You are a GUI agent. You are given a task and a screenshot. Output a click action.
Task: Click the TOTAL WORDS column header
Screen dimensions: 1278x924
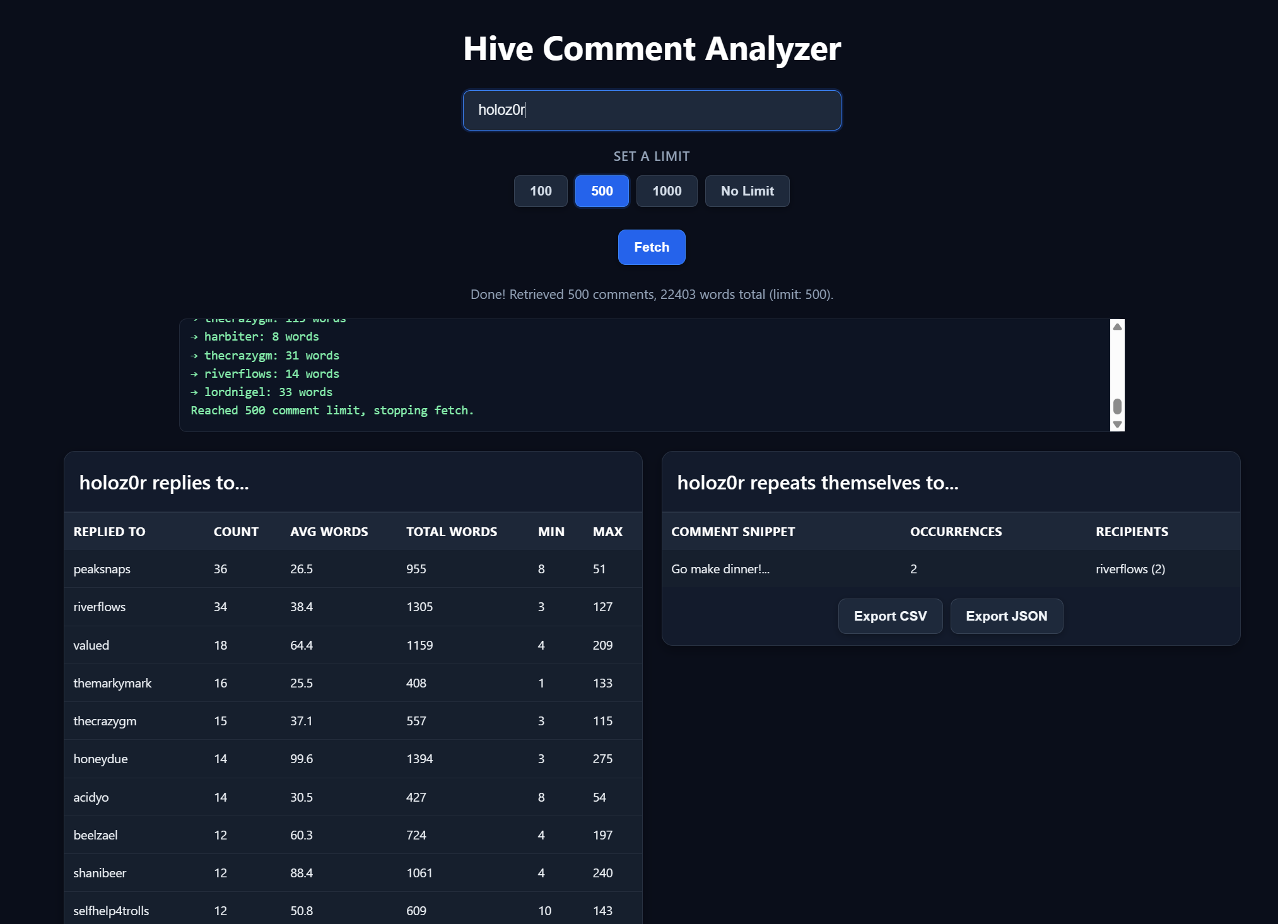pyautogui.click(x=451, y=532)
